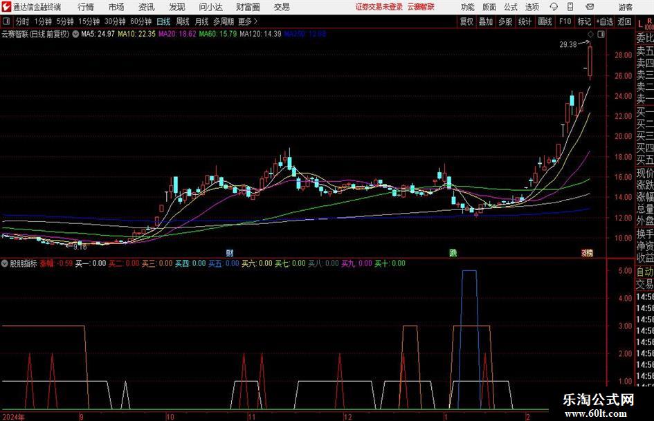Click the green 跌 marker on the chart
The height and width of the screenshot is (421, 654).
(453, 252)
